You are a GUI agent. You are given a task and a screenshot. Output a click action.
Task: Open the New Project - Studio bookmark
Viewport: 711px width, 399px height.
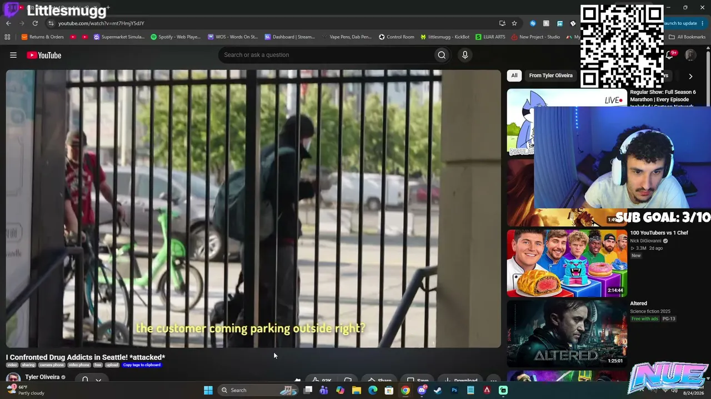click(535, 37)
